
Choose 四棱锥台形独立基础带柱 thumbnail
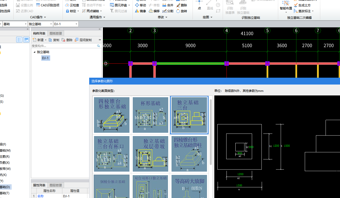(x=189, y=154)
